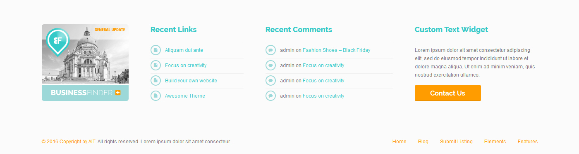Open Features in footer menu
Image resolution: width=579 pixels, height=154 pixels.
528,142
